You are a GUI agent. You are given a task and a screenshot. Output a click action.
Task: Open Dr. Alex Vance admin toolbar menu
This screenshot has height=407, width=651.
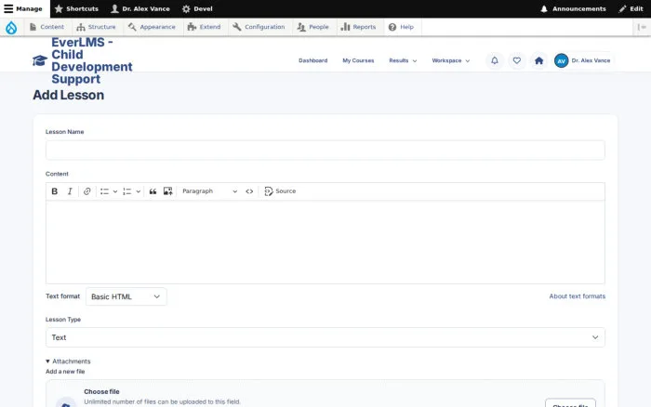(x=140, y=8)
